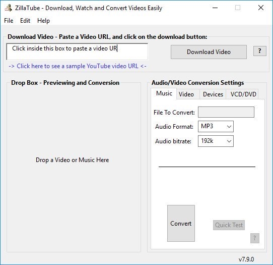Open the sample YouTube video URL link
The image size is (273, 265).
[x=78, y=66]
